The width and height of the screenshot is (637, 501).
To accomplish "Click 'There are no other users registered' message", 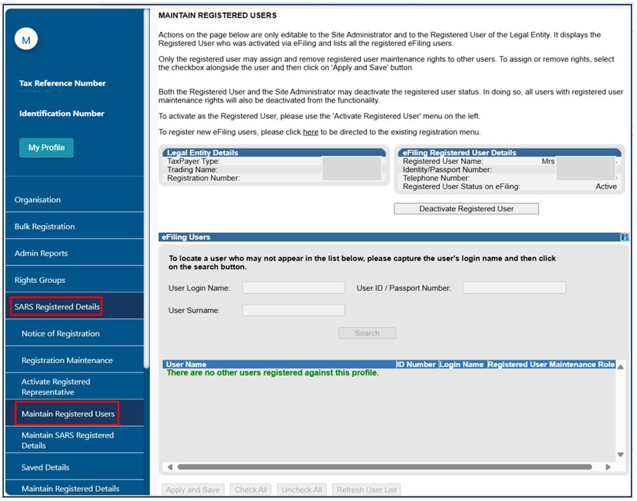I will 272,373.
